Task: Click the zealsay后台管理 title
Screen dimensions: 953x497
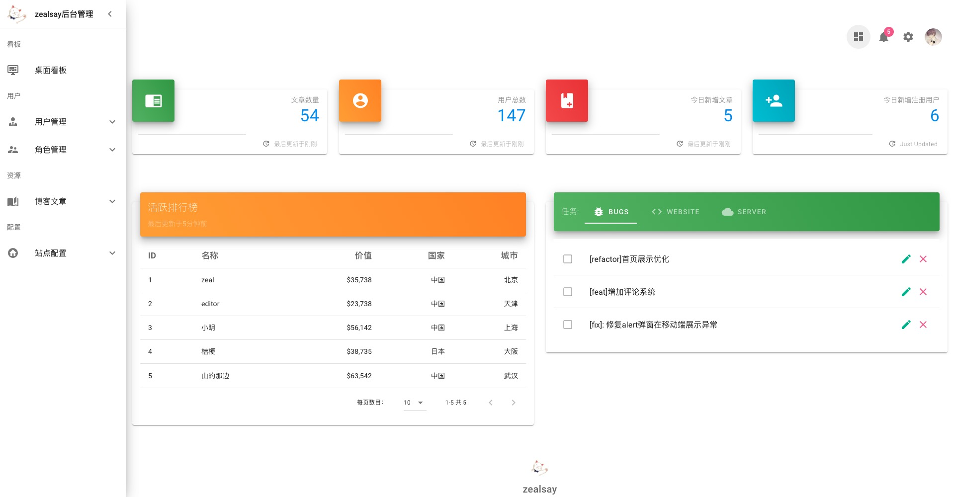Action: (x=64, y=14)
